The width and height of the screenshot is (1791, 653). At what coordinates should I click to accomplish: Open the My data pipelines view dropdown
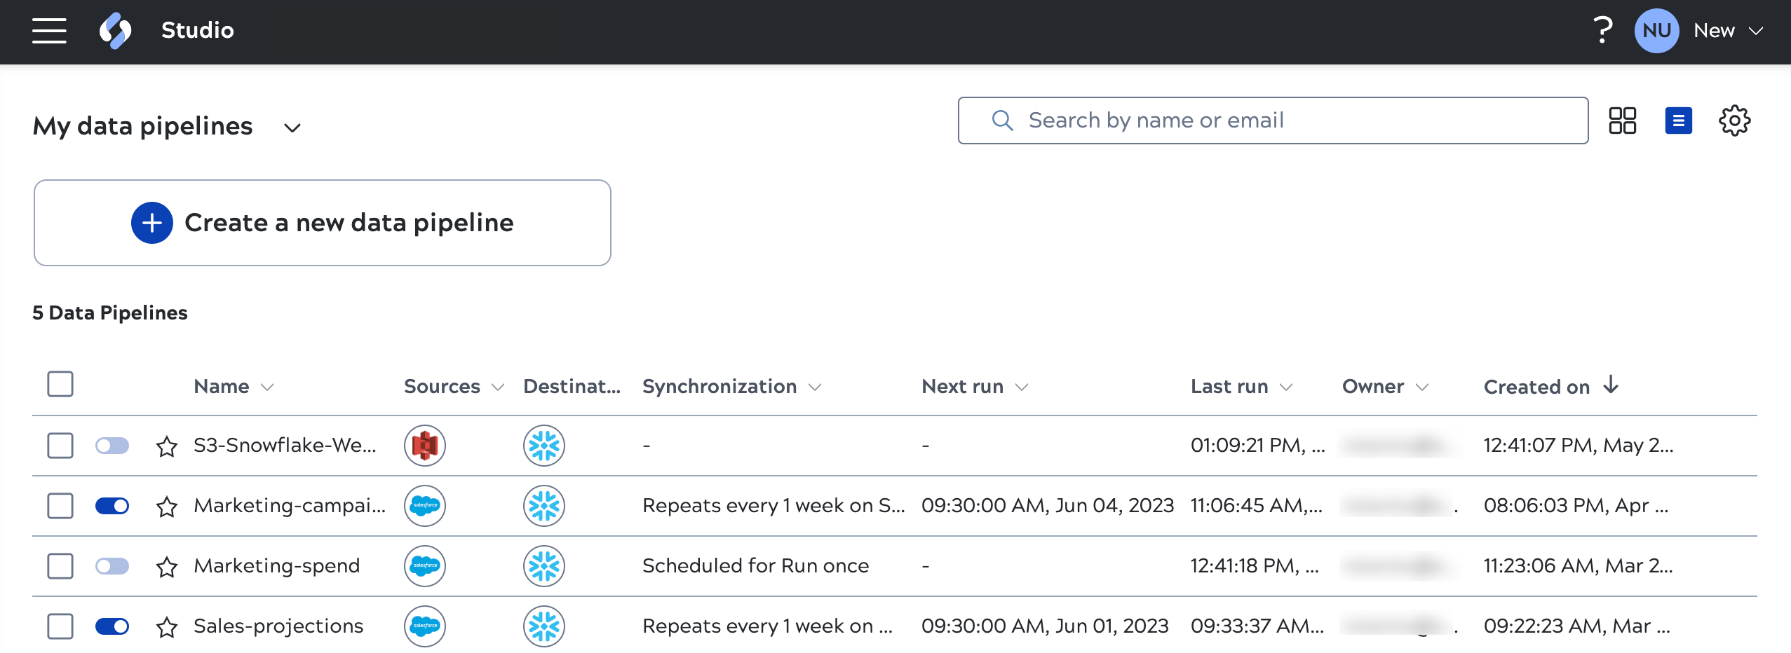click(x=292, y=127)
